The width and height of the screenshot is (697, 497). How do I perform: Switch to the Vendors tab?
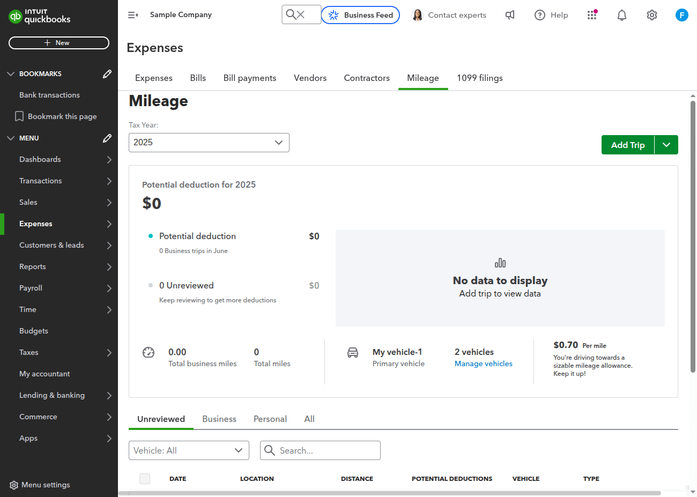click(310, 78)
